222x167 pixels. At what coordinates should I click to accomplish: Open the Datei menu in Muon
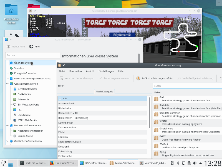(62, 71)
